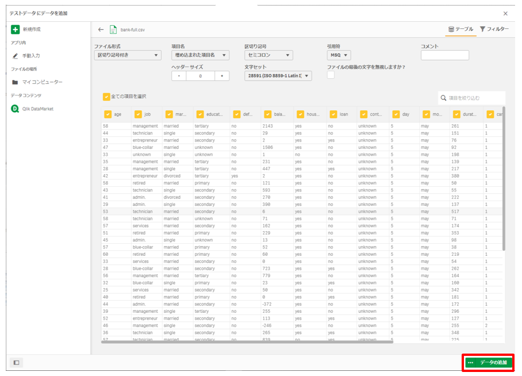Click the コメント input field
The width and height of the screenshot is (522, 376).
(444, 55)
